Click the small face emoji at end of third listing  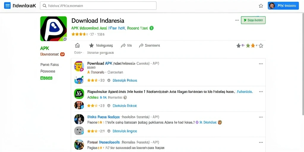click(220, 122)
